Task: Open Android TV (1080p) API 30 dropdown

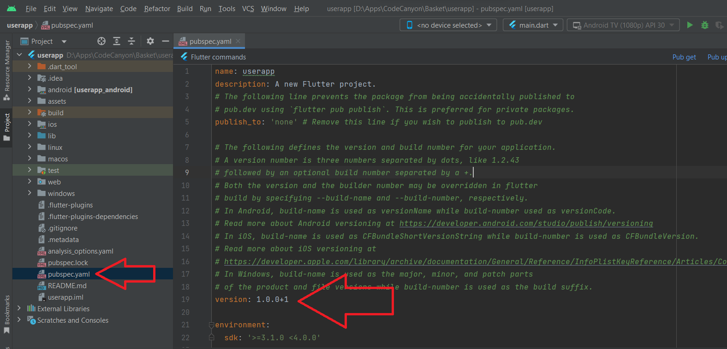Action: coord(623,25)
